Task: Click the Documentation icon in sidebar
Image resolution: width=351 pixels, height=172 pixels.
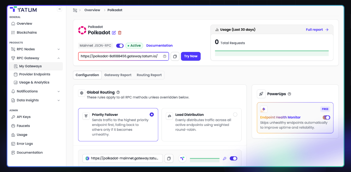Action: (x=13, y=153)
